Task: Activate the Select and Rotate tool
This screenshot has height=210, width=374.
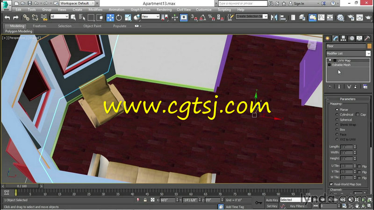Action: tap(119, 17)
